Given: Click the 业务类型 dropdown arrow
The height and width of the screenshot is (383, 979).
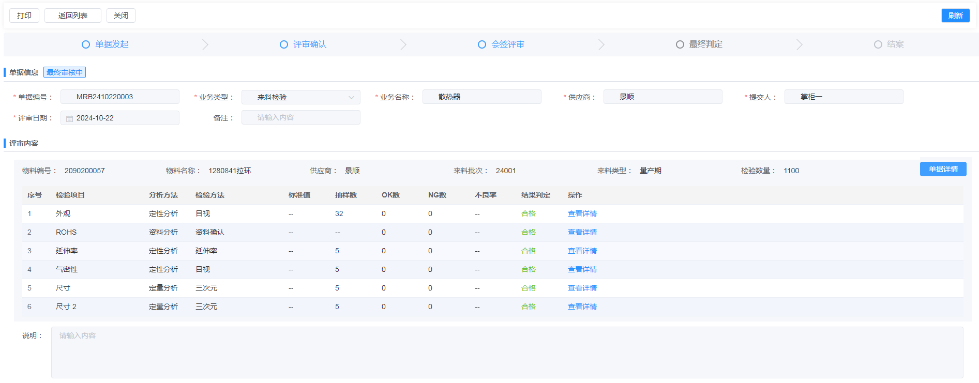Looking at the screenshot, I should [x=352, y=97].
